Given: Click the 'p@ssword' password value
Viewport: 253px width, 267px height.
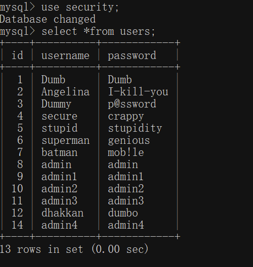Looking at the screenshot, I should [132, 104].
